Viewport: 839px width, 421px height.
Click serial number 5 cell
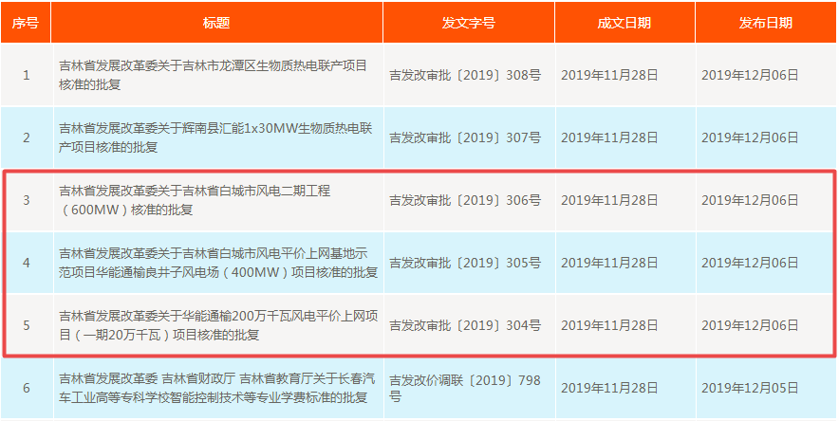pyautogui.click(x=27, y=325)
